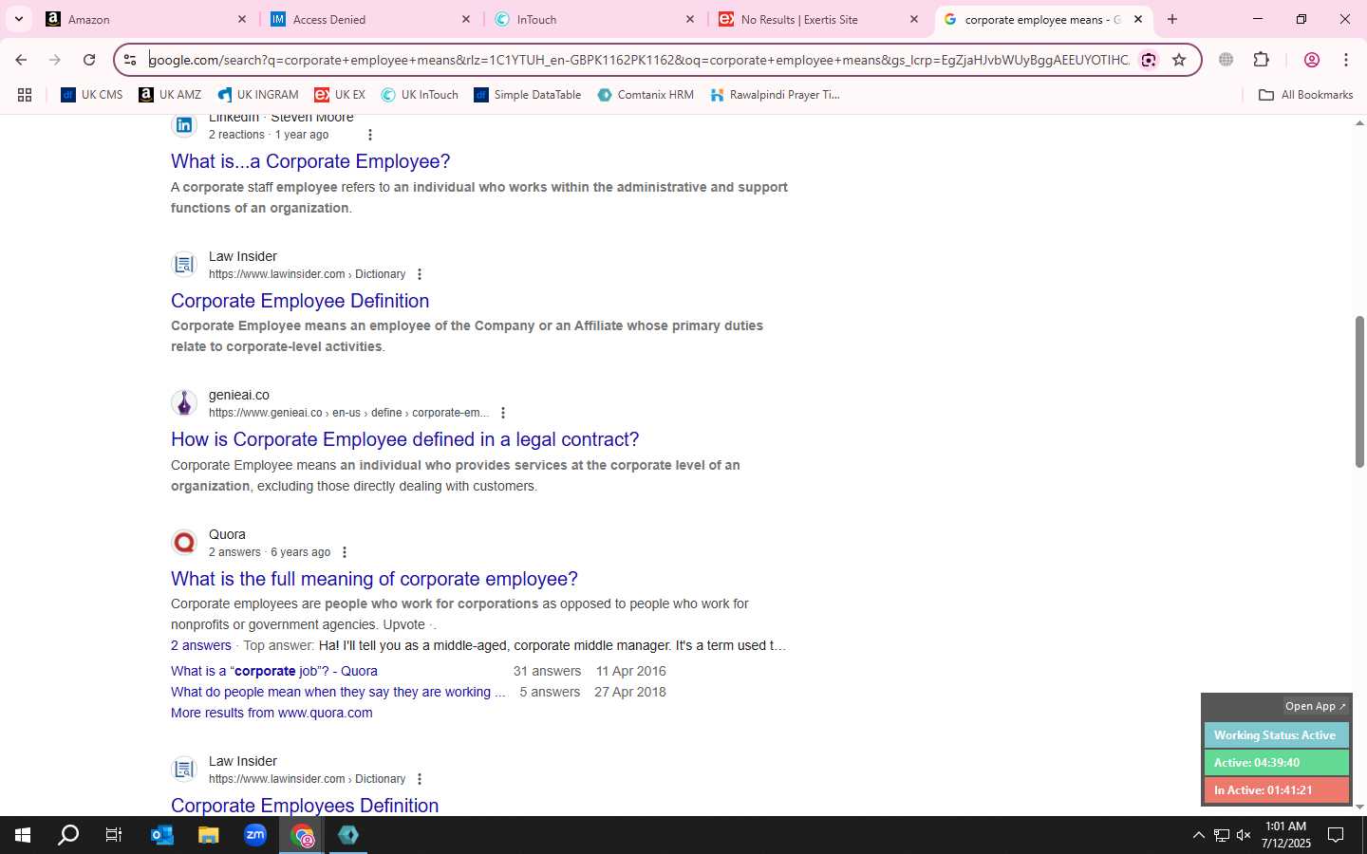Click the address bar URL field
This screenshot has height=854, width=1367.
639,60
